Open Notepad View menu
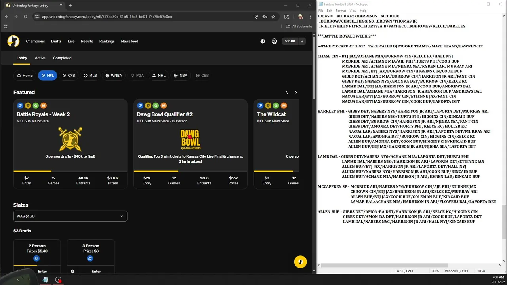Screen dimensions: 507x285 click(353, 11)
